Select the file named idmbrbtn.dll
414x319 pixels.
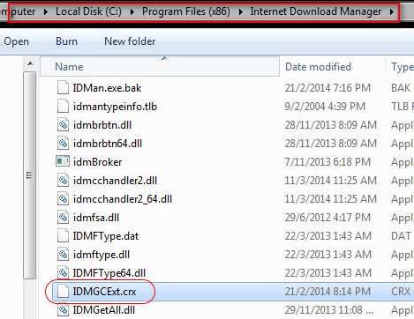click(x=102, y=125)
